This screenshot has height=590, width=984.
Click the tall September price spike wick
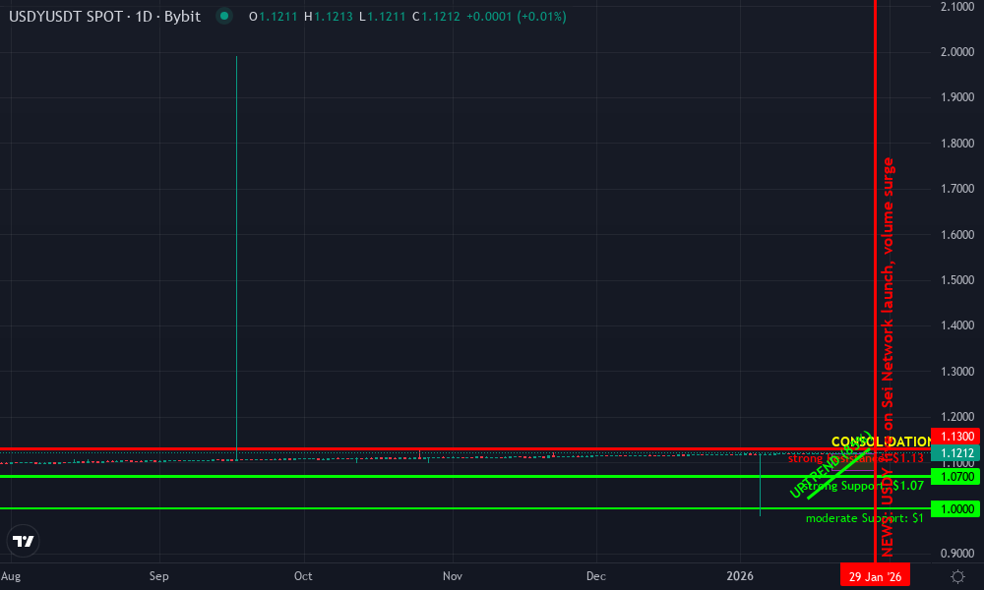click(236, 257)
